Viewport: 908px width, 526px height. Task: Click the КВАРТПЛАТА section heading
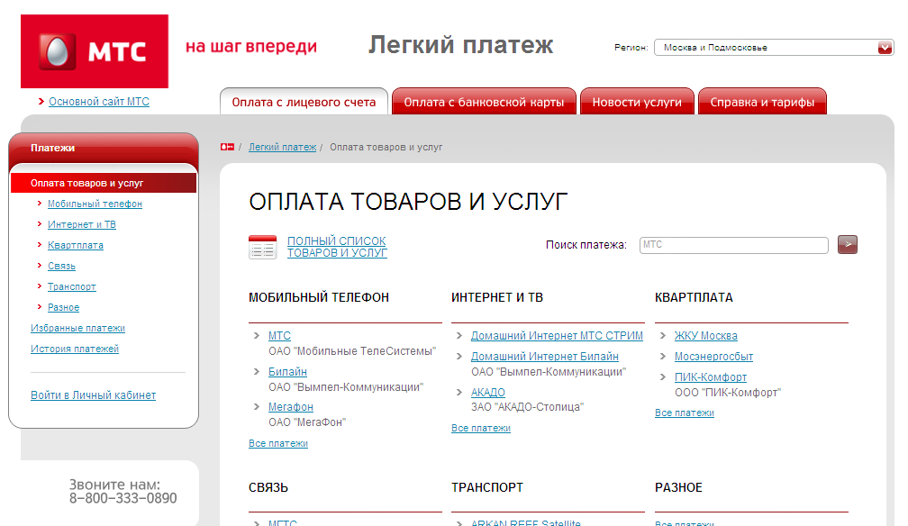694,298
